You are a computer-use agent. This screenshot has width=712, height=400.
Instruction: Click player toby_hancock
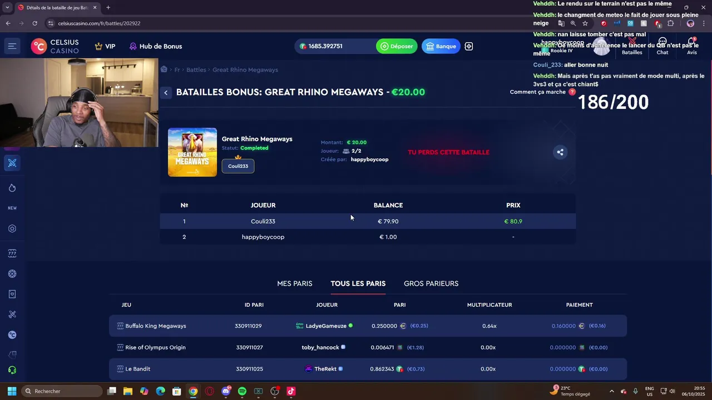pyautogui.click(x=320, y=347)
